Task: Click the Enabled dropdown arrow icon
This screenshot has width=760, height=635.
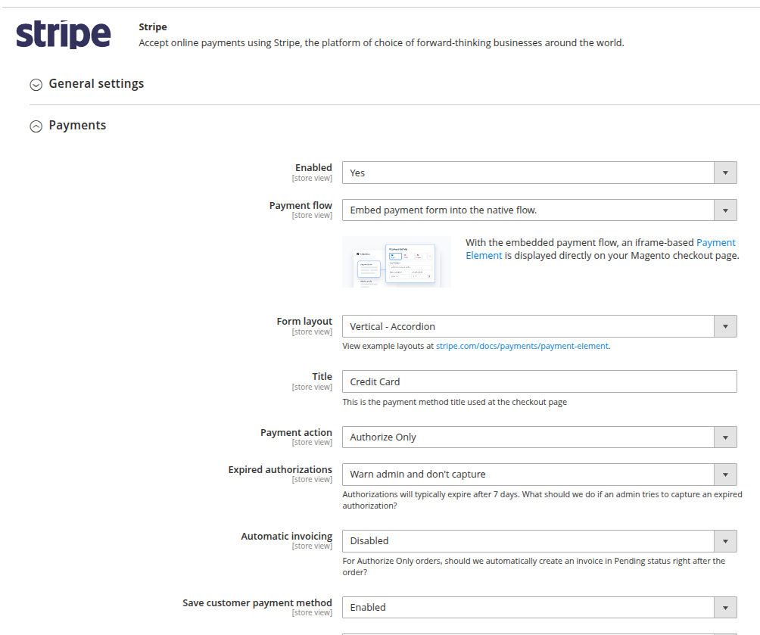Action: pyautogui.click(x=725, y=173)
